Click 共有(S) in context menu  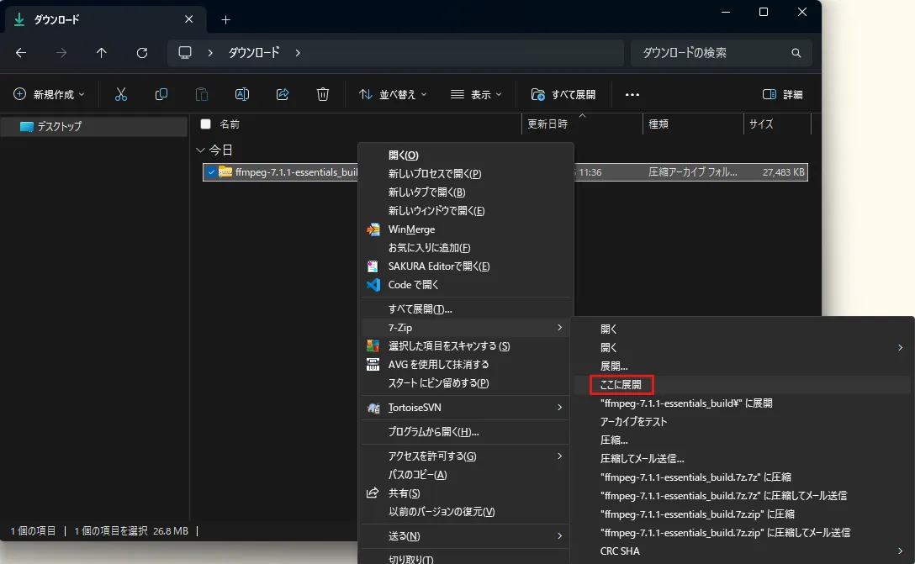[466, 493]
